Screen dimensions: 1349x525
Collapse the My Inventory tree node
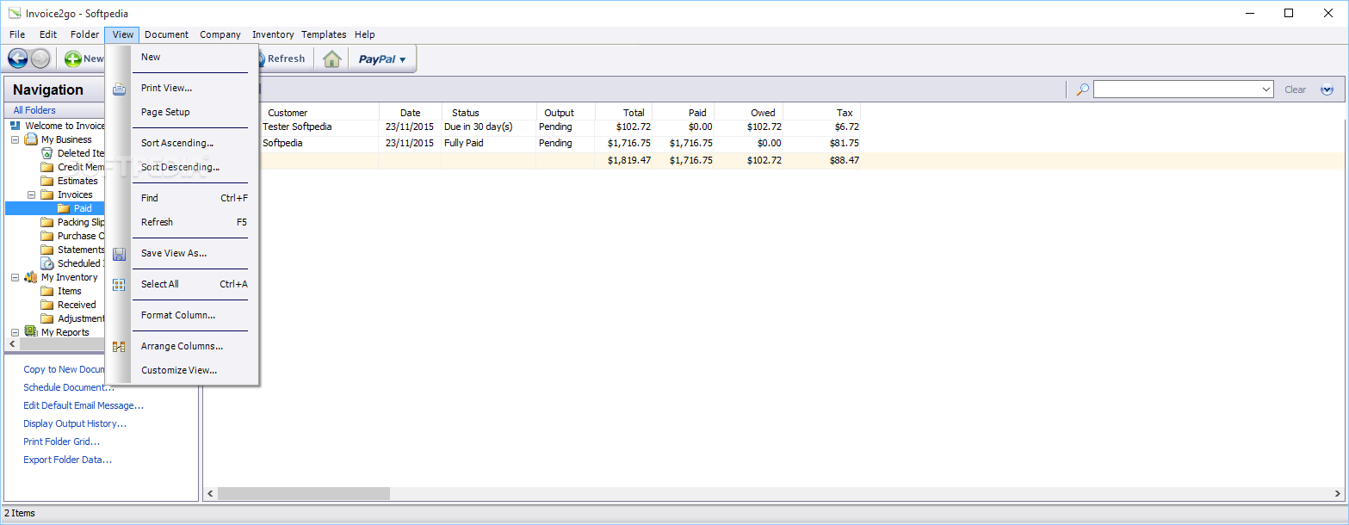pyautogui.click(x=15, y=277)
